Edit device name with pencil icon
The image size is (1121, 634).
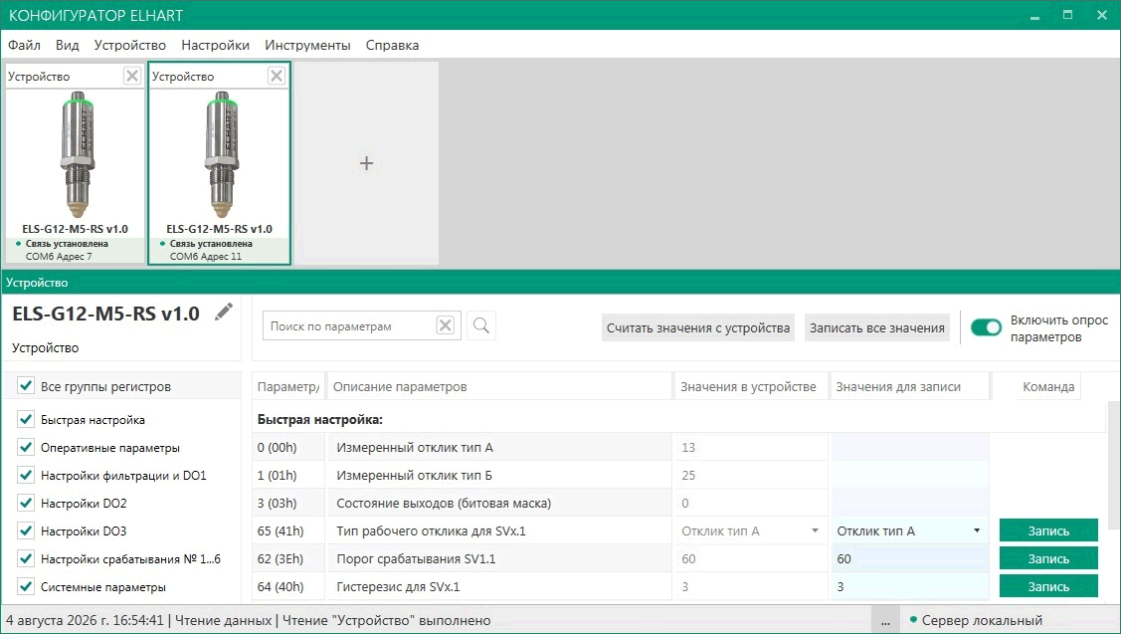click(224, 312)
